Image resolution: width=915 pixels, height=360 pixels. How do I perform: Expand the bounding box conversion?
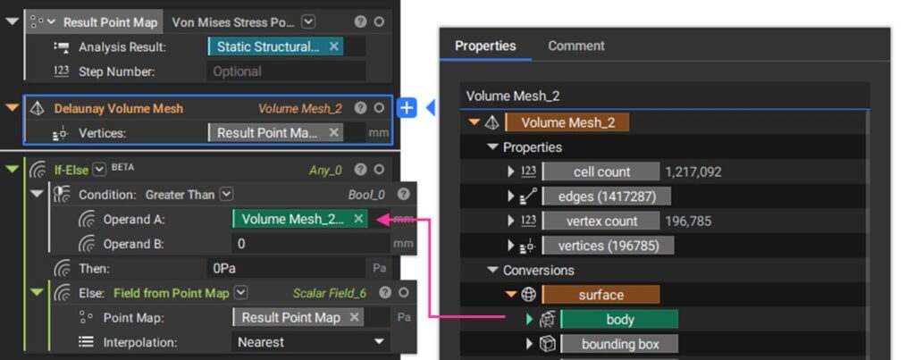coord(530,344)
